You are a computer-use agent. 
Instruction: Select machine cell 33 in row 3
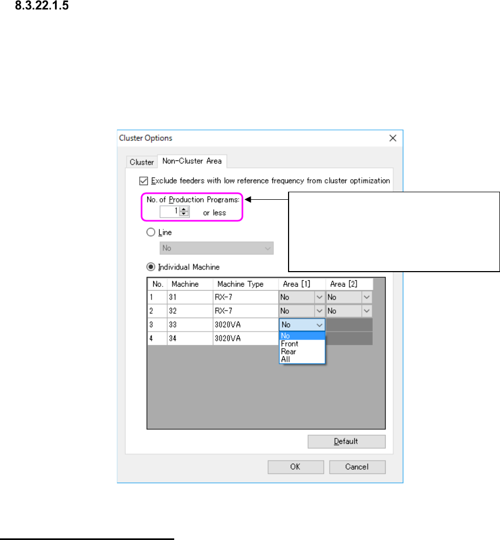(x=190, y=325)
